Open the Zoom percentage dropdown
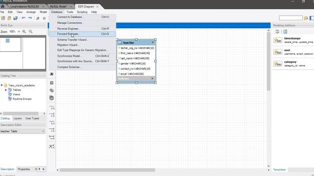Image resolution: width=314 pixels, height=176 pixels. 19,31
